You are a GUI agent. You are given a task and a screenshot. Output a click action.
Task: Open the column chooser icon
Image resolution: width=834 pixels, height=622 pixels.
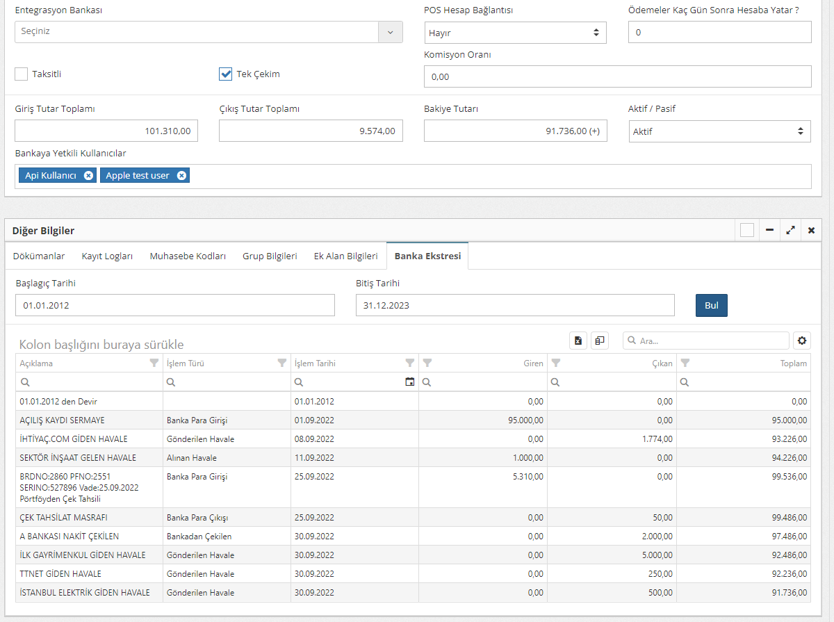pos(600,341)
